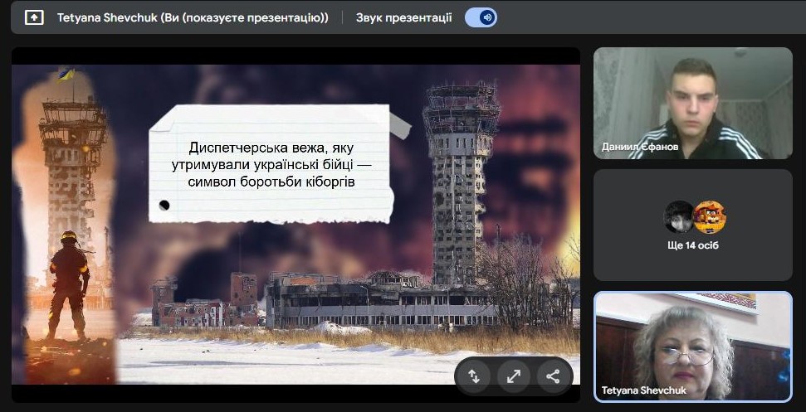Open the 'Ще 14 осіб' participants tile
806x412 pixels.
tap(692, 225)
